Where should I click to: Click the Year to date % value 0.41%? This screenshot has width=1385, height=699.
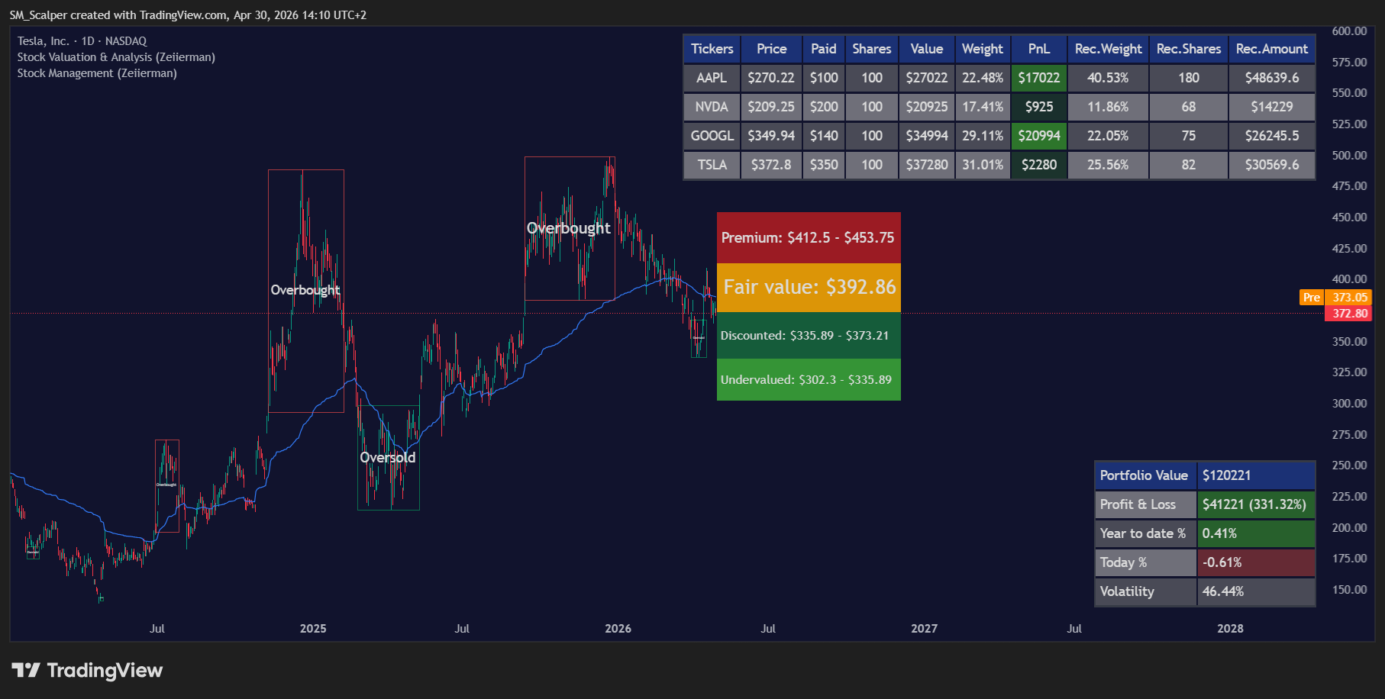click(1256, 533)
